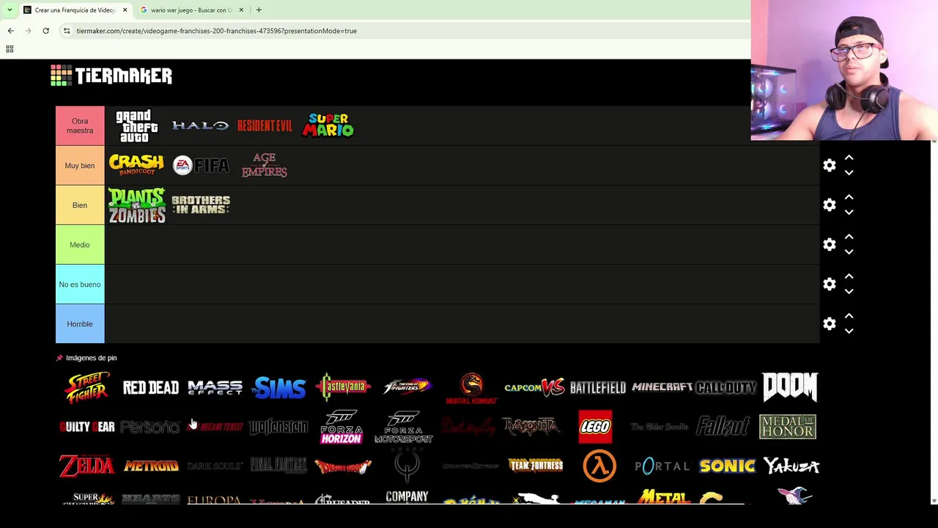Open settings gear for Bien row

tap(829, 205)
